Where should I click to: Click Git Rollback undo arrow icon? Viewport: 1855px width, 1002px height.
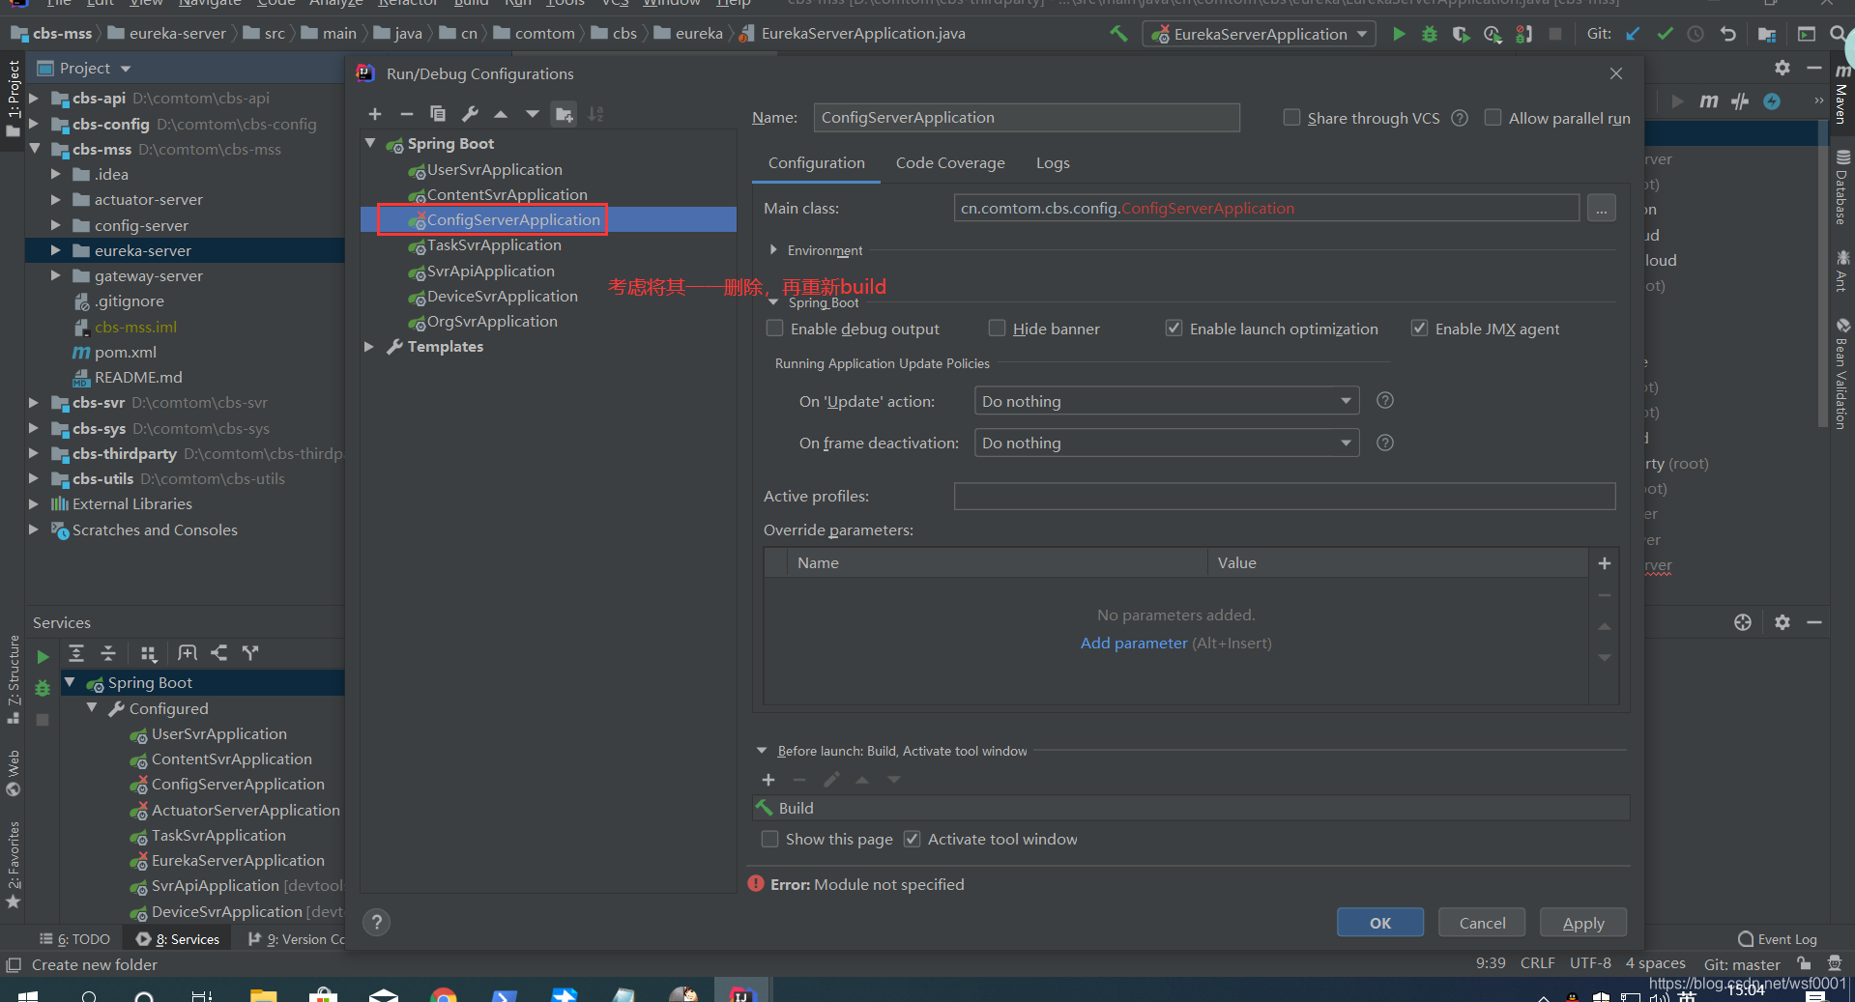(x=1727, y=34)
